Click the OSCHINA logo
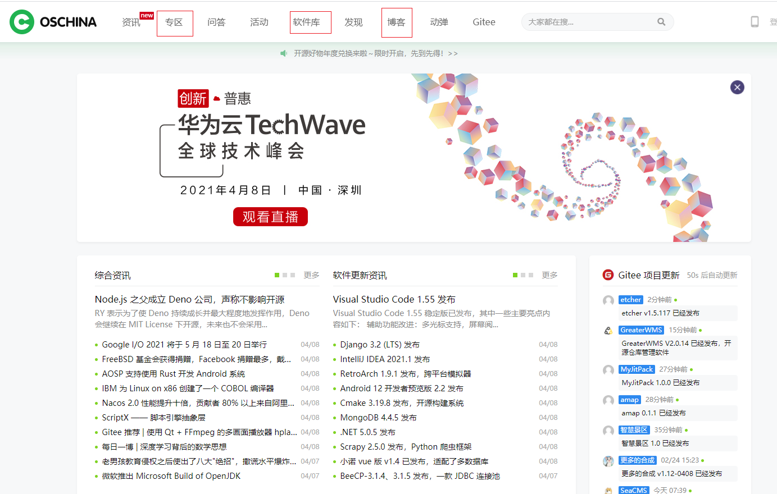The width and height of the screenshot is (777, 494). pyautogui.click(x=53, y=22)
